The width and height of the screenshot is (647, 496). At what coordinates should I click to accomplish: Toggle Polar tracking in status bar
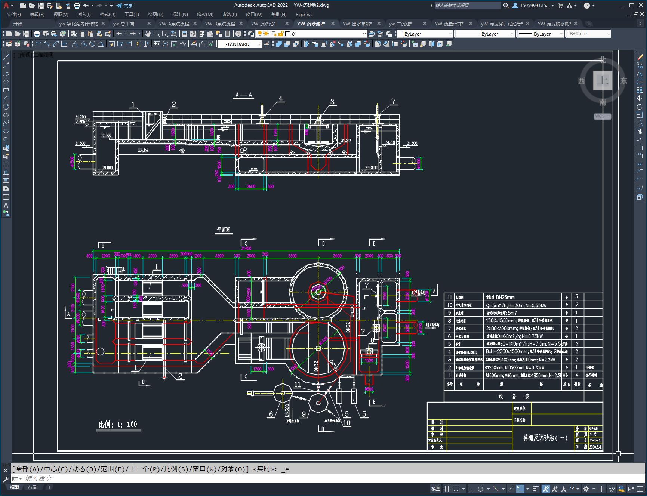481,489
